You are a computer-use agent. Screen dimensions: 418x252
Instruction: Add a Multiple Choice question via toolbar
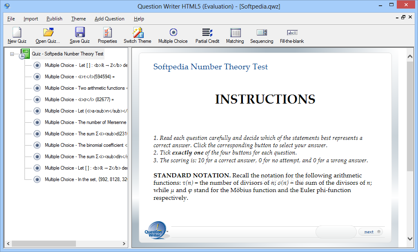click(173, 33)
